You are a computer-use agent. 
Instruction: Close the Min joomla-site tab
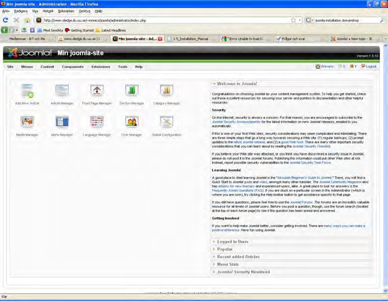tap(160, 39)
